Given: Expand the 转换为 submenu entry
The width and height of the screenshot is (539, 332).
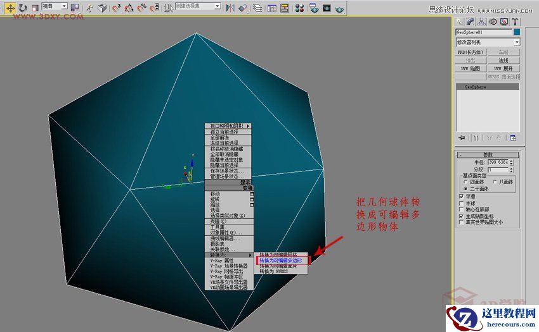Looking at the screenshot, I should [x=230, y=255].
